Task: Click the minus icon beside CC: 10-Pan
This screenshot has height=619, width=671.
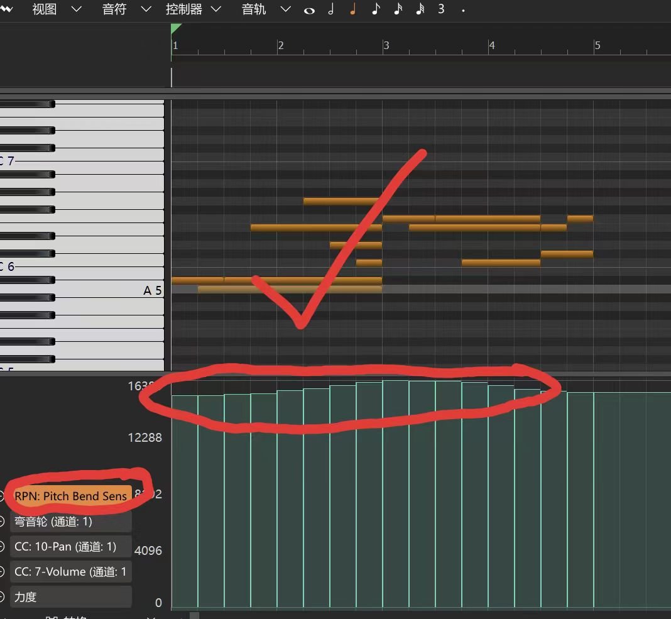Action: pyautogui.click(x=2, y=546)
